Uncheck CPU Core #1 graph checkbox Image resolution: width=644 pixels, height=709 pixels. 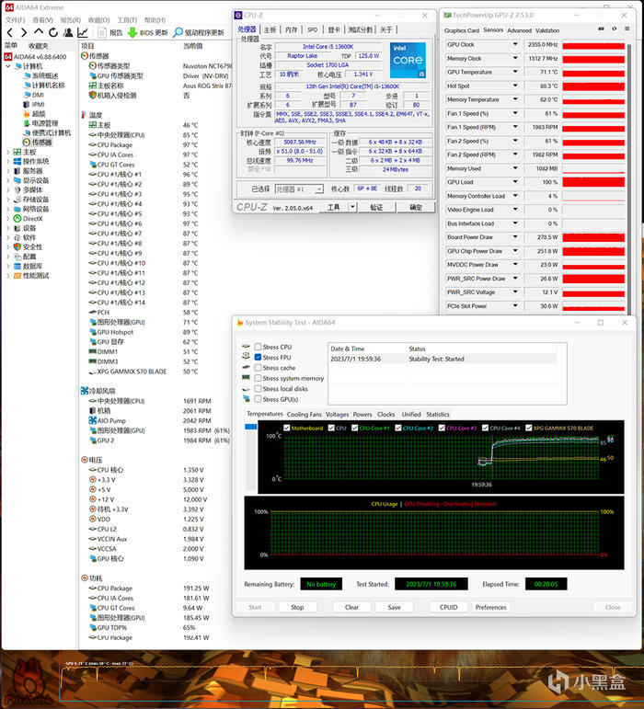tap(354, 428)
